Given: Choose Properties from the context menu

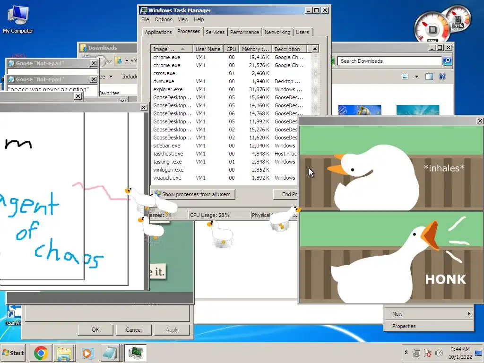Looking at the screenshot, I should (429, 326).
